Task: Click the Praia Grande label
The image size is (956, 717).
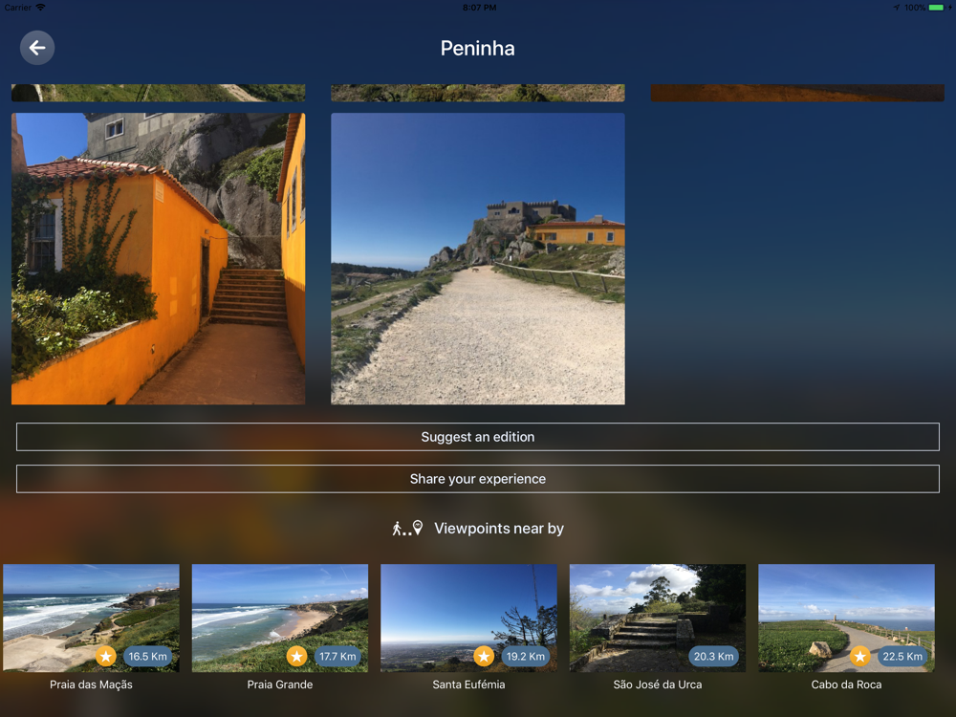Action: click(x=280, y=684)
